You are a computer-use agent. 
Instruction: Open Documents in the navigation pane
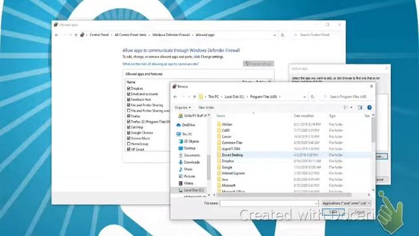192,155
